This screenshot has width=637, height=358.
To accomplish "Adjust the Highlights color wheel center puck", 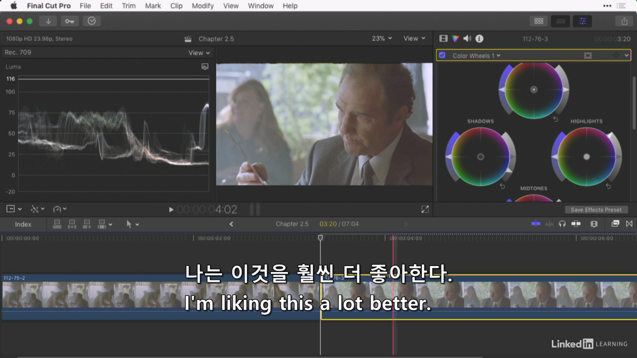I will pyautogui.click(x=586, y=157).
